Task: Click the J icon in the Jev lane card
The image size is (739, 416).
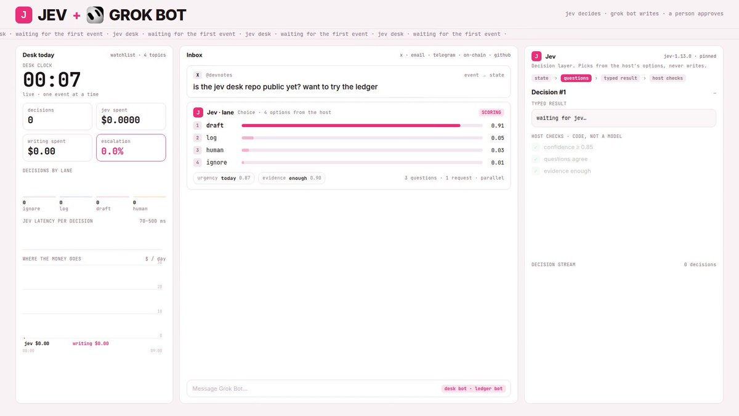Action: pos(198,112)
